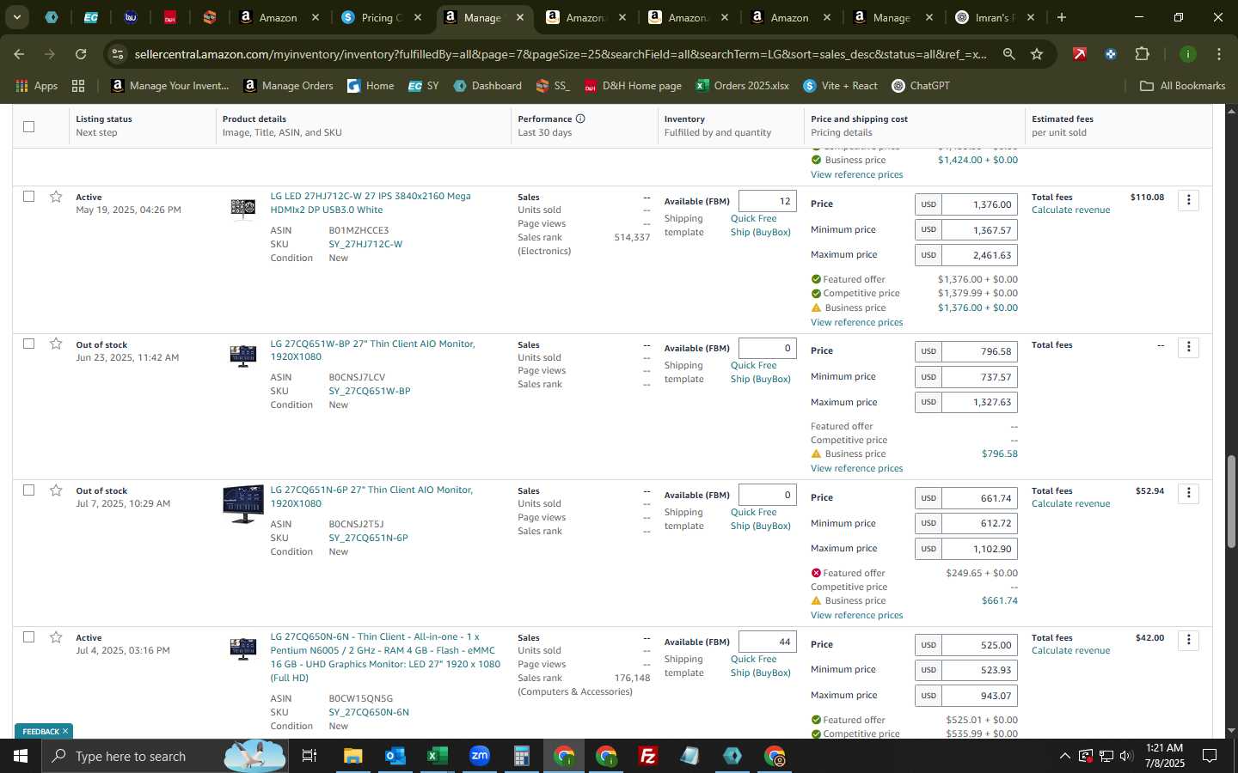
Task: Open actions menu for LG 27CQ651W-BP
Action: click(1188, 347)
